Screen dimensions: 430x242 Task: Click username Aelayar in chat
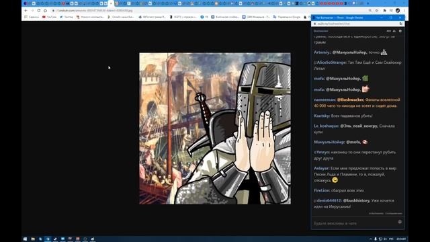click(321, 168)
